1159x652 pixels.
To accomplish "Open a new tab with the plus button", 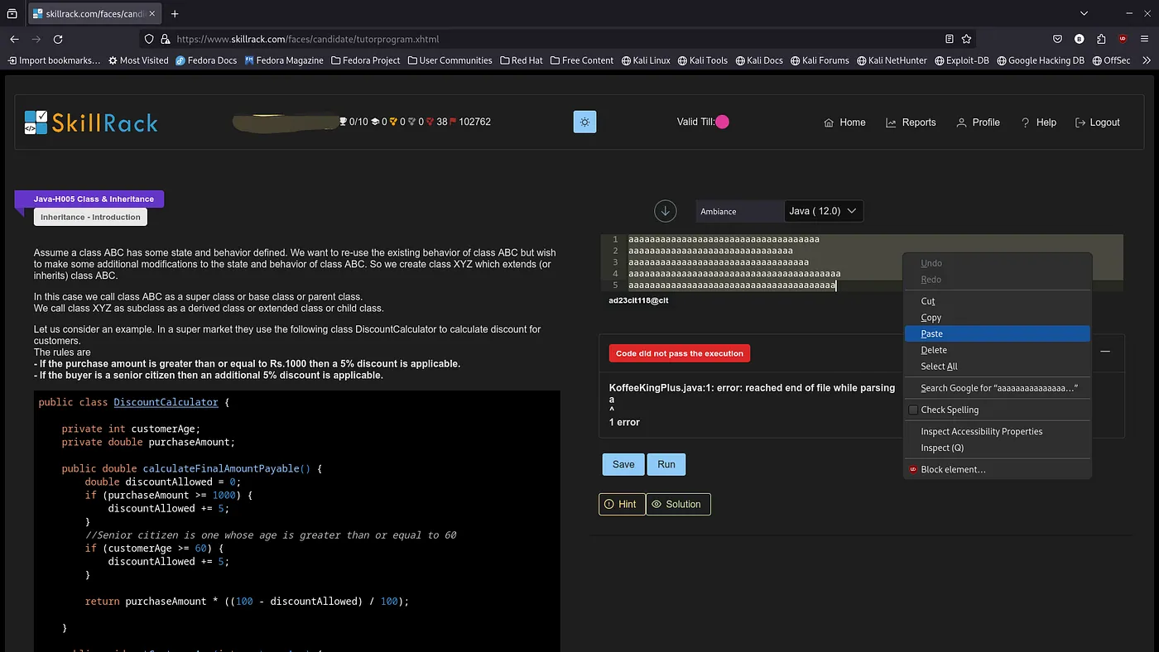I will [x=175, y=14].
